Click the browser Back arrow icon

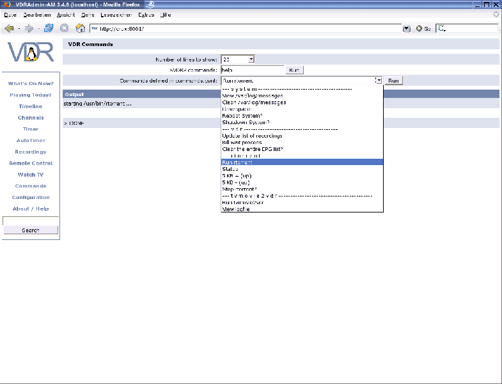click(9, 28)
